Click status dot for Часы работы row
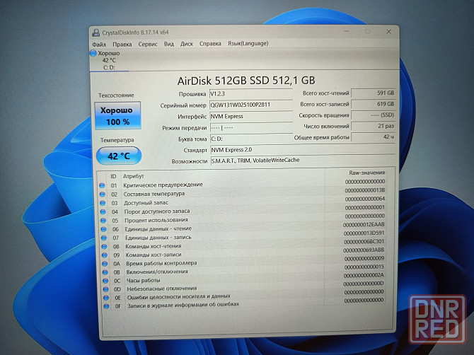This screenshot has height=355, width=474. click(x=105, y=281)
